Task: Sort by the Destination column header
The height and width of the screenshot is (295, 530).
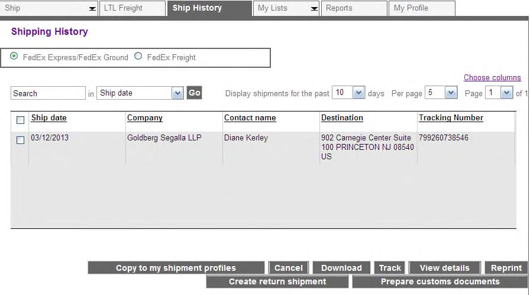Action: click(x=342, y=117)
